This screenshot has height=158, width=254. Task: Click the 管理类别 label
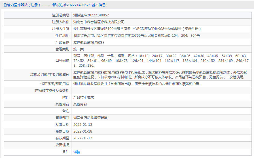point(62,49)
